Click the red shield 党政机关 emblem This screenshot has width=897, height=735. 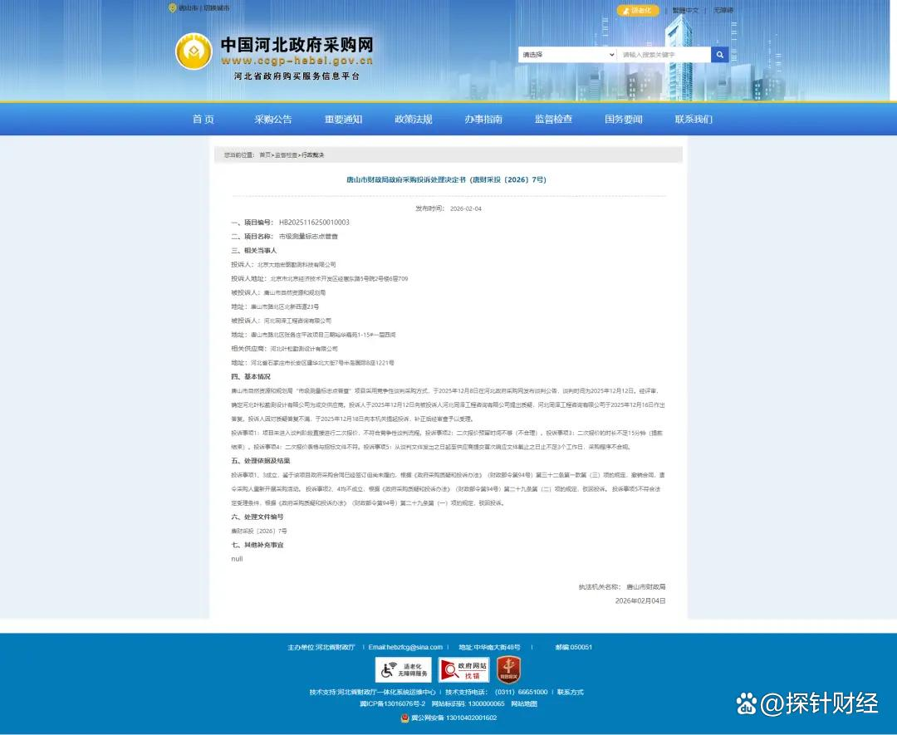[508, 669]
